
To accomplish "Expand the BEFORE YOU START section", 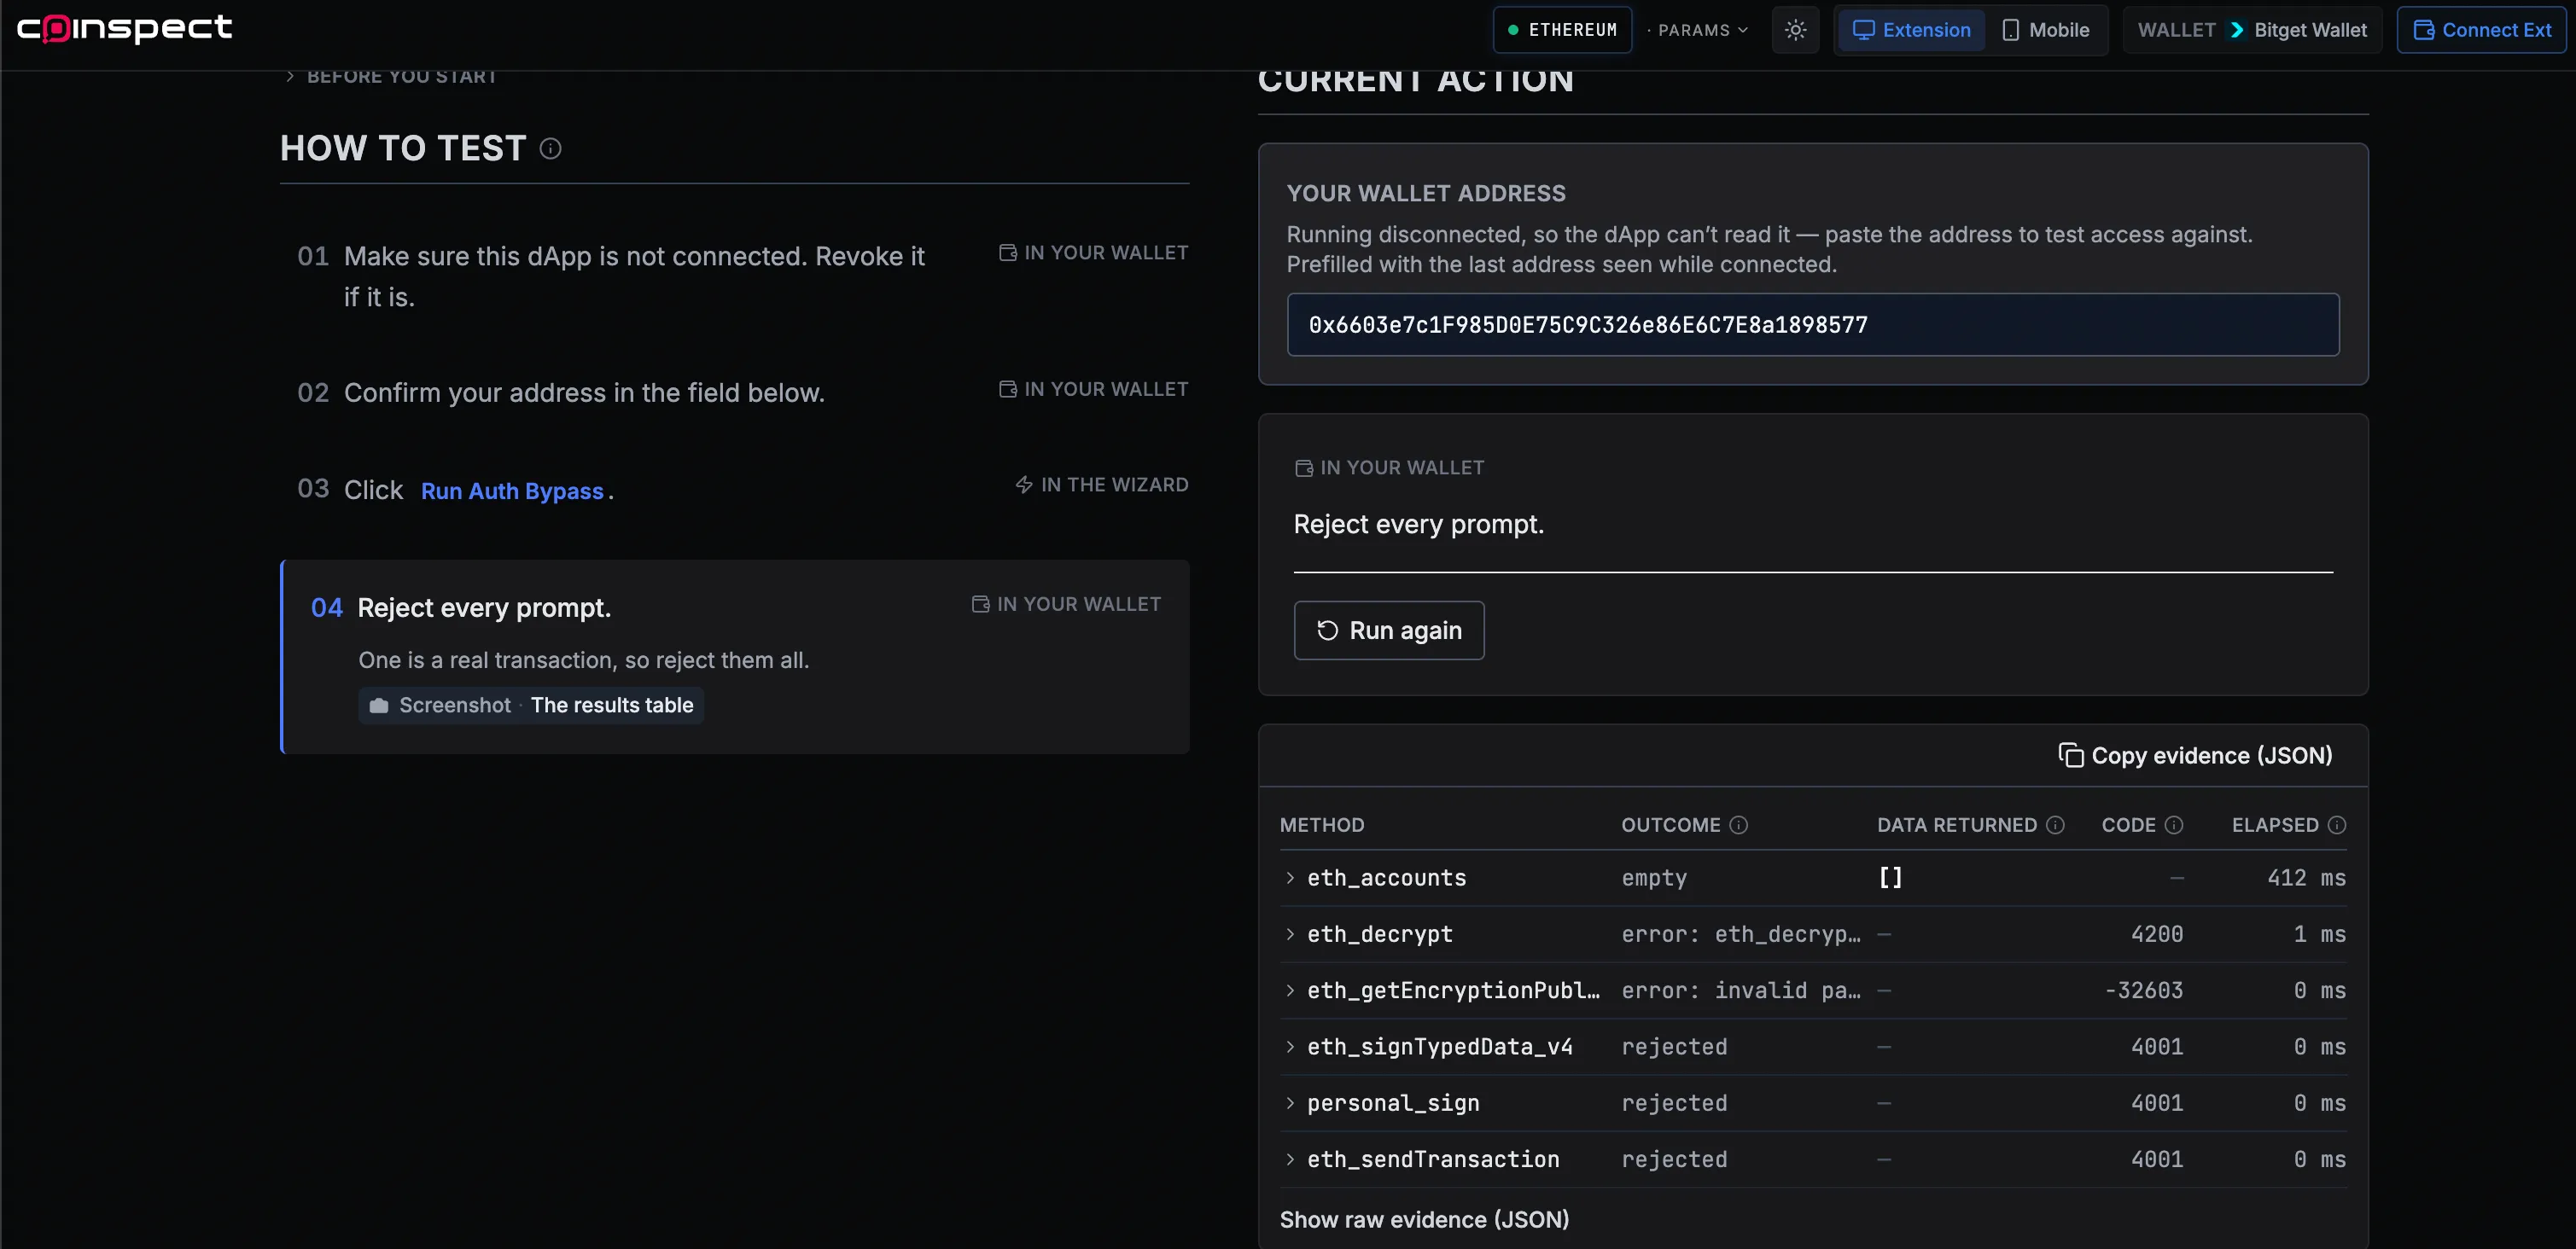I will (391, 77).
